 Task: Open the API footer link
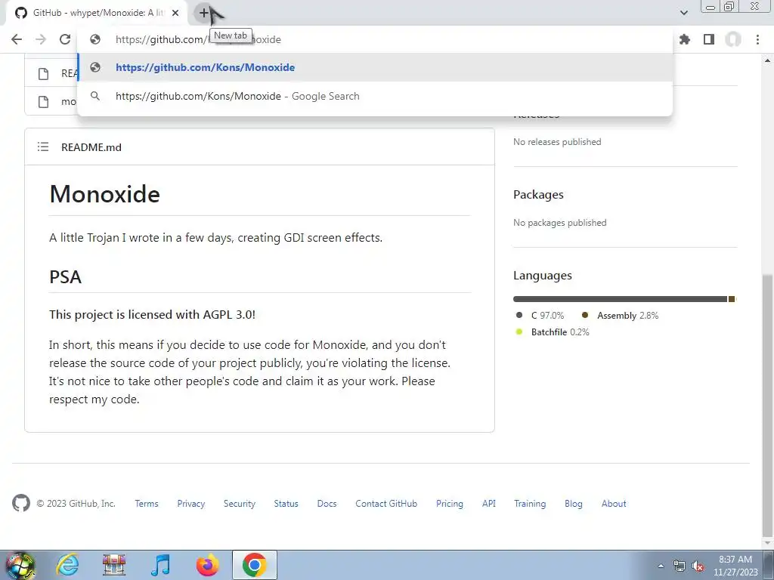(x=489, y=504)
